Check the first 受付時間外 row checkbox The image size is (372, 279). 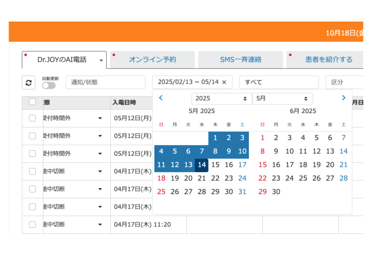(32, 118)
